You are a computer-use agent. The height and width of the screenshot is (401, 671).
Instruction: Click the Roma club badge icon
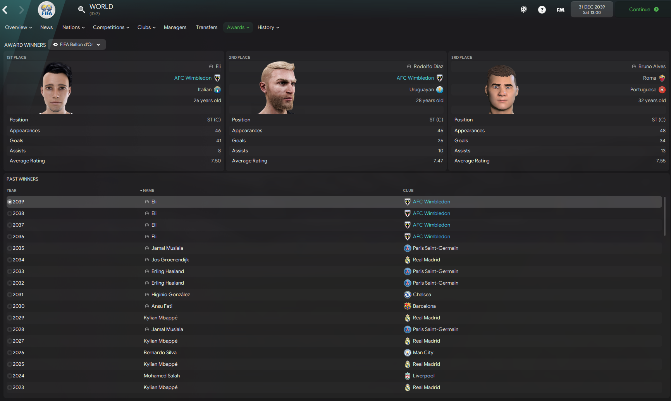coord(662,78)
